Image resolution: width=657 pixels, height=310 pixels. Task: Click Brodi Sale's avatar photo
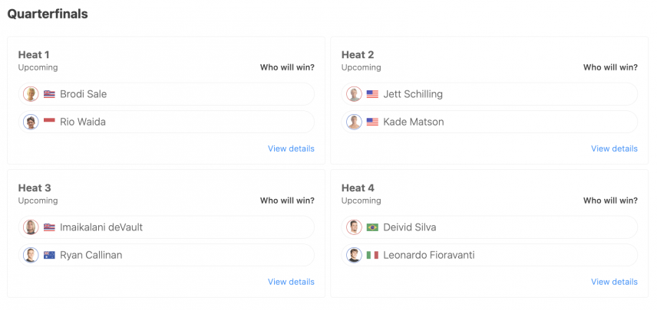[31, 94]
